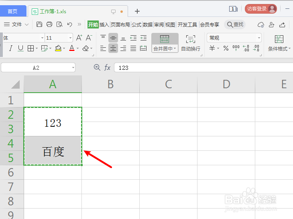This screenshot has height=219, width=293.
Task: Open the 文件 menu
Action: 16,24
